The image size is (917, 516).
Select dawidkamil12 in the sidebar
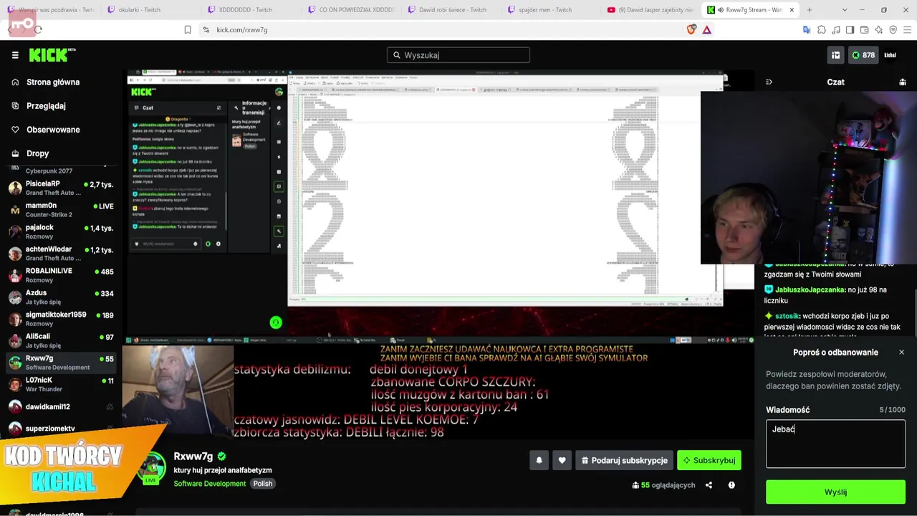[x=62, y=406]
